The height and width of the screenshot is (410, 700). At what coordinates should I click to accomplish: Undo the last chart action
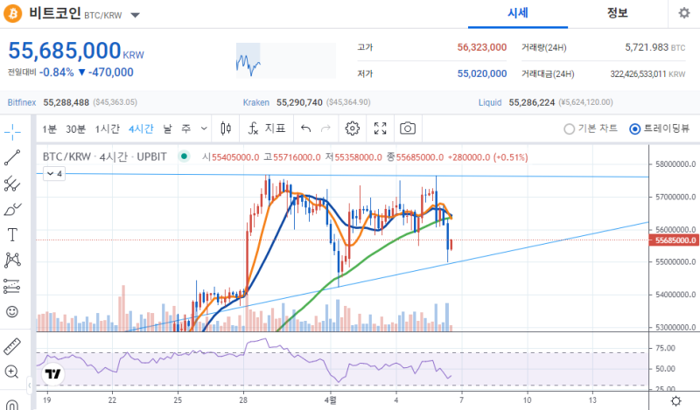click(305, 129)
